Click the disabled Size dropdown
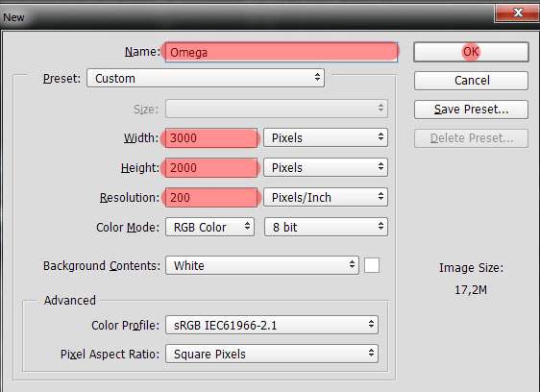Viewport: 540px width, 392px height. coord(277,109)
